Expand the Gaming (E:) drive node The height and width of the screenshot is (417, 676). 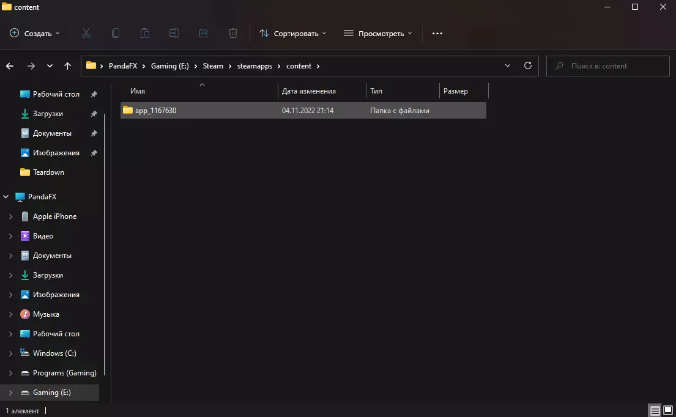(x=11, y=393)
